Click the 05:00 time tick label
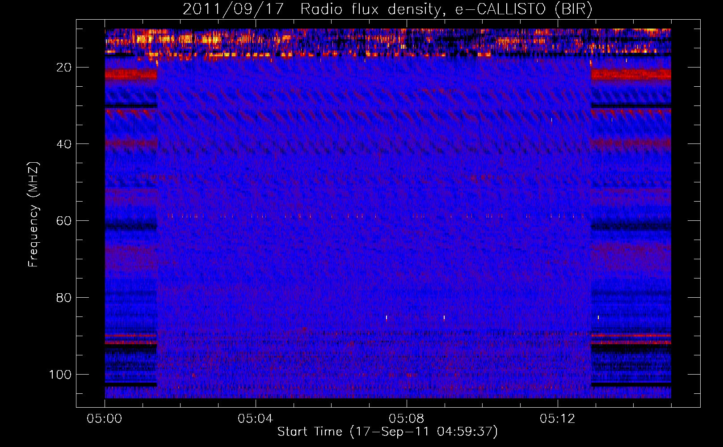723x447 pixels. (x=105, y=419)
